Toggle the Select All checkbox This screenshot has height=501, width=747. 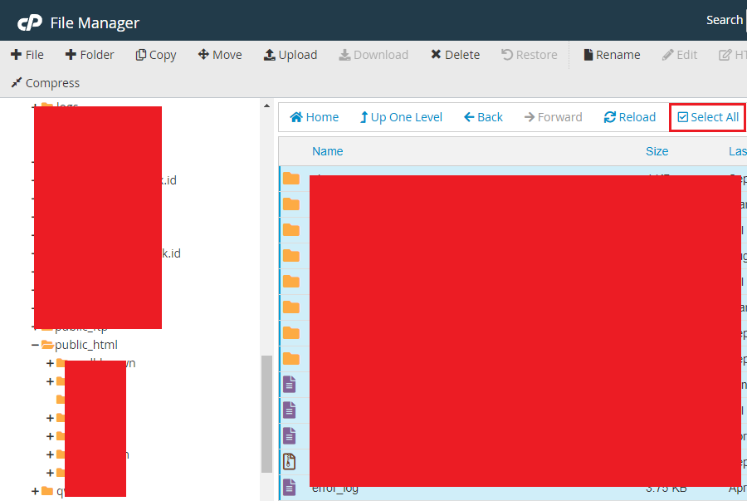tap(707, 117)
